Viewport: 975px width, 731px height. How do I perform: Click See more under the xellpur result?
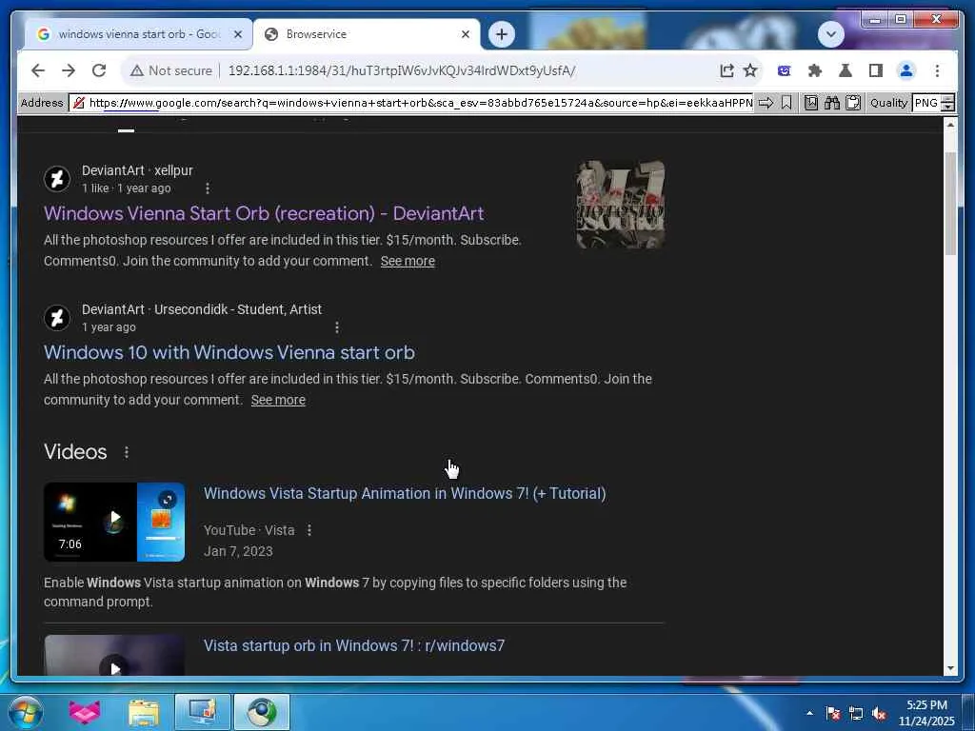[x=408, y=261]
